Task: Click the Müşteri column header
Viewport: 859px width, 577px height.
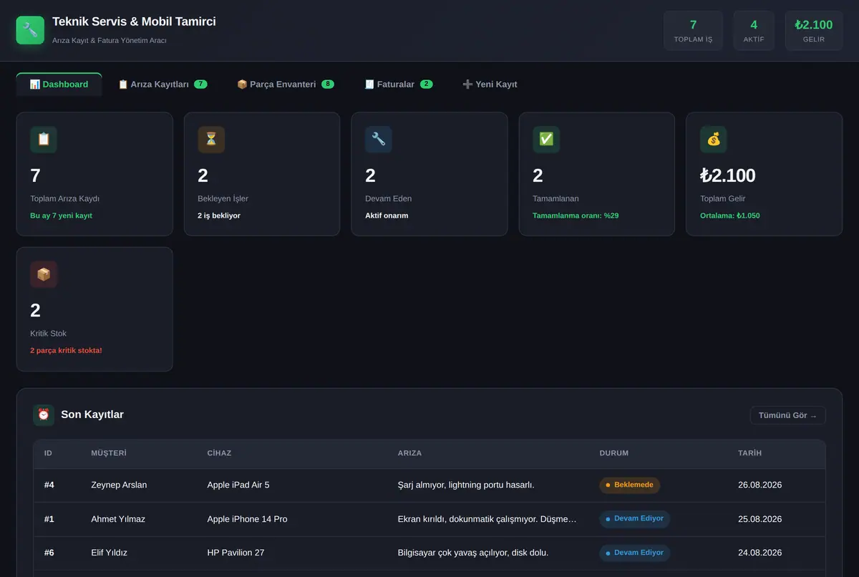Action: [109, 453]
